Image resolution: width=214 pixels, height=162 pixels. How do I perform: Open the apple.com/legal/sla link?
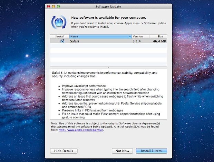[81, 130]
